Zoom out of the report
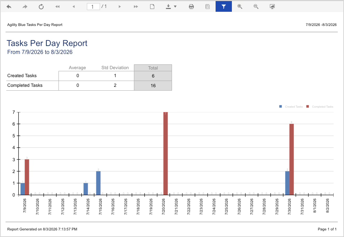This screenshot has width=344, height=237. [256, 7]
